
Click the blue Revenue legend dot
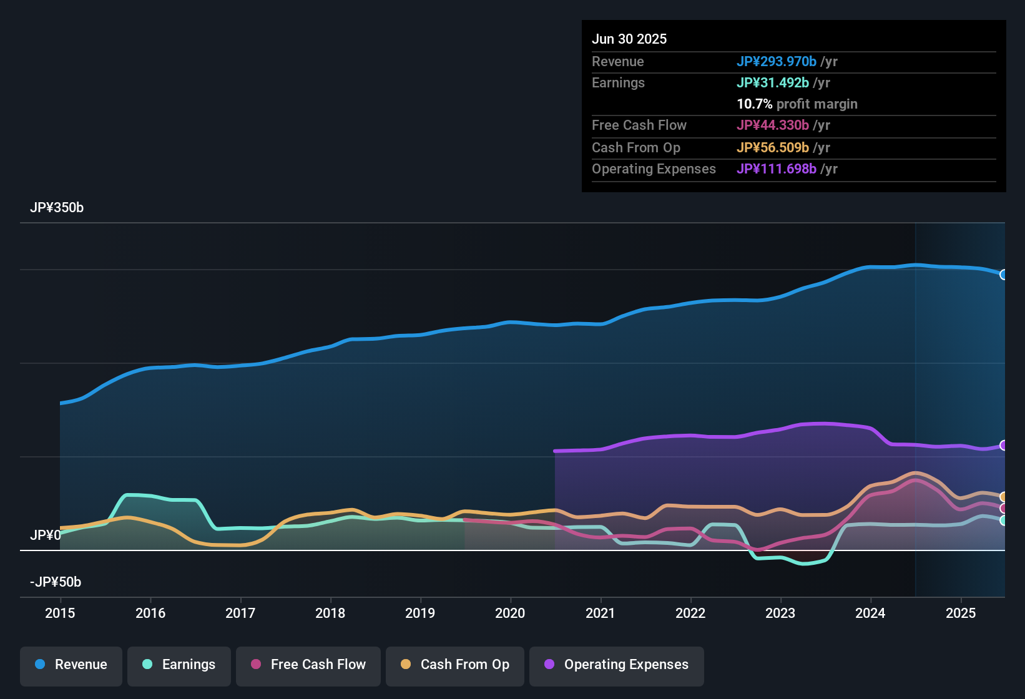[x=39, y=665]
